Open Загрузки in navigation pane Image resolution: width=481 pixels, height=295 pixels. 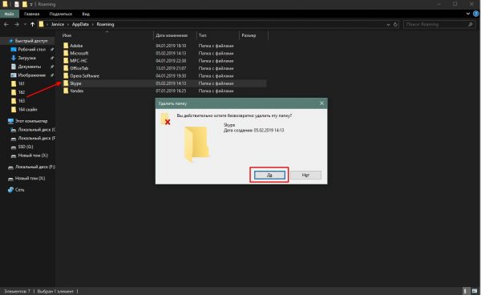(x=26, y=58)
